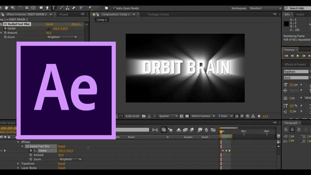Click the Info panel black color swatch
Viewport: 311px width, 175px height.
click(x=286, y=24)
